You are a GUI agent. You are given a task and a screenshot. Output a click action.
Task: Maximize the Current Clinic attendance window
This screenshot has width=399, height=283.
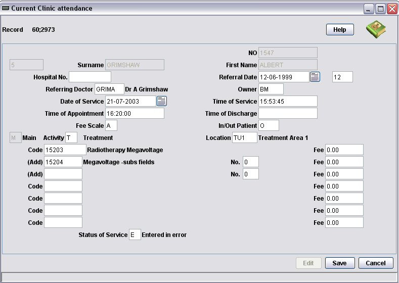pos(380,9)
